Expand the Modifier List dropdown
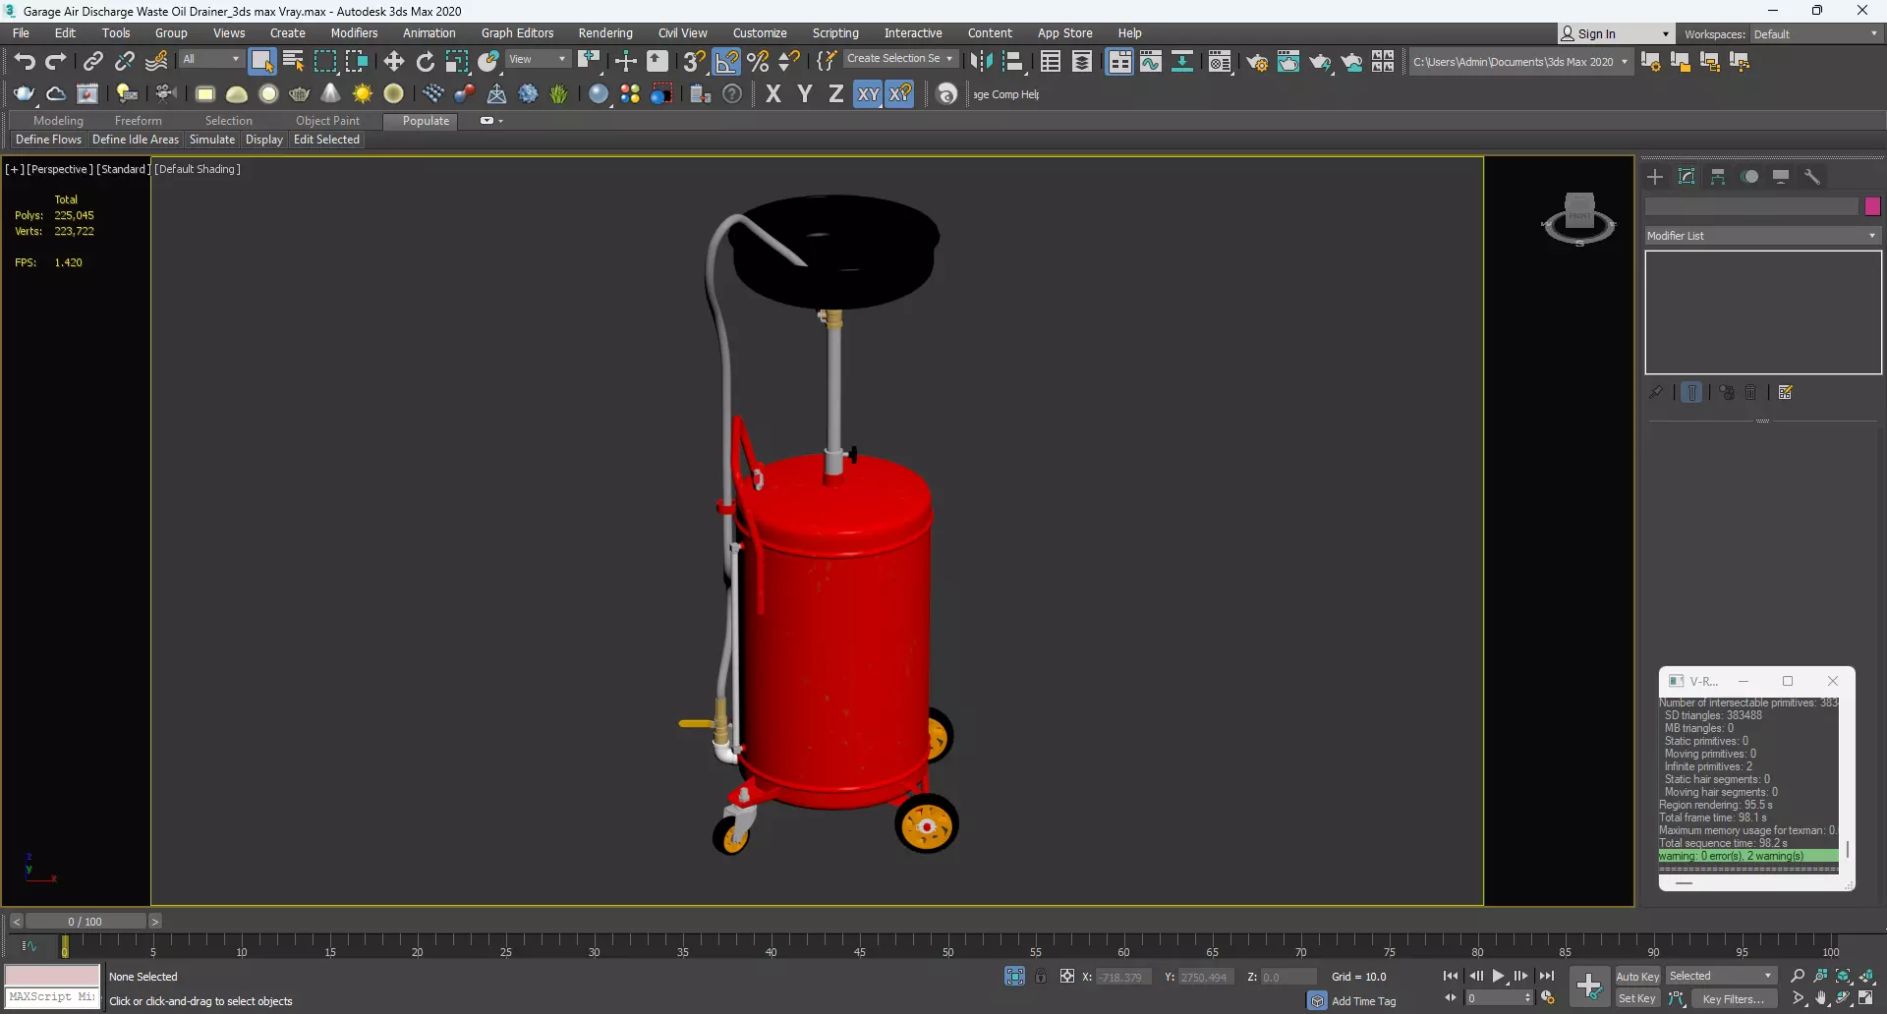 (x=1762, y=236)
